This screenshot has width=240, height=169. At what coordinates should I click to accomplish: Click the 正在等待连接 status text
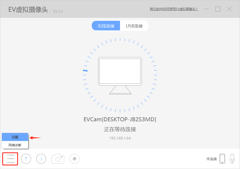(x=120, y=130)
